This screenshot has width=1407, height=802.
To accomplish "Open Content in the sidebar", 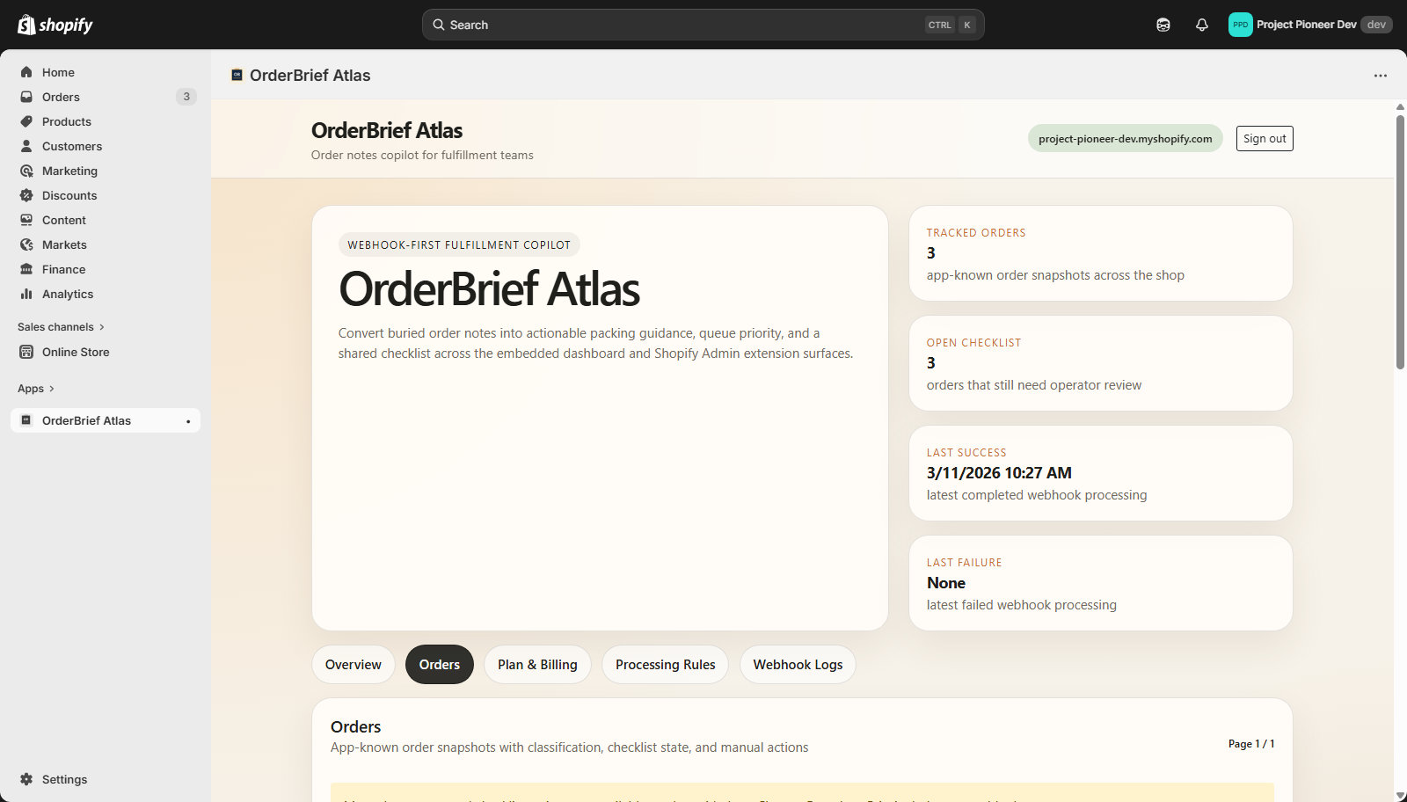I will pos(106,220).
